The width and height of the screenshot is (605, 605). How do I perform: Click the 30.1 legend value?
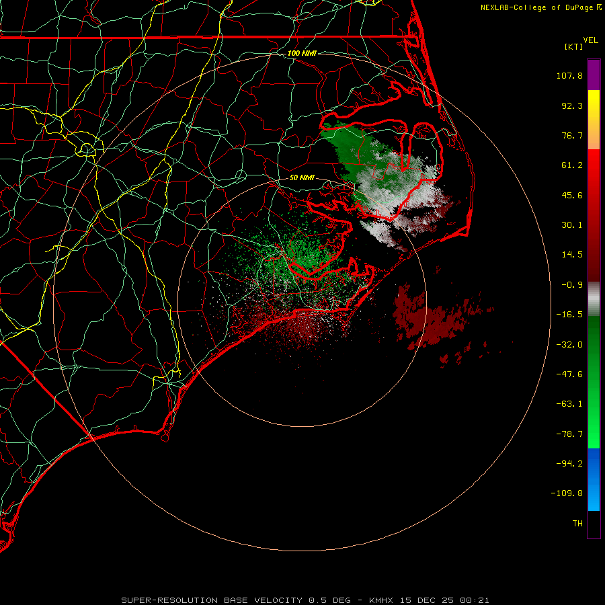click(572, 225)
